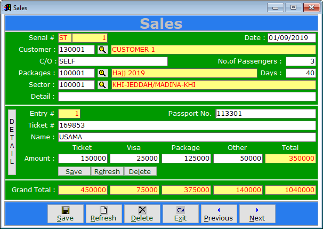Viewport: 323px width, 229px height.
Task: Focus the Date field 01/09/2019
Action: (x=292, y=38)
